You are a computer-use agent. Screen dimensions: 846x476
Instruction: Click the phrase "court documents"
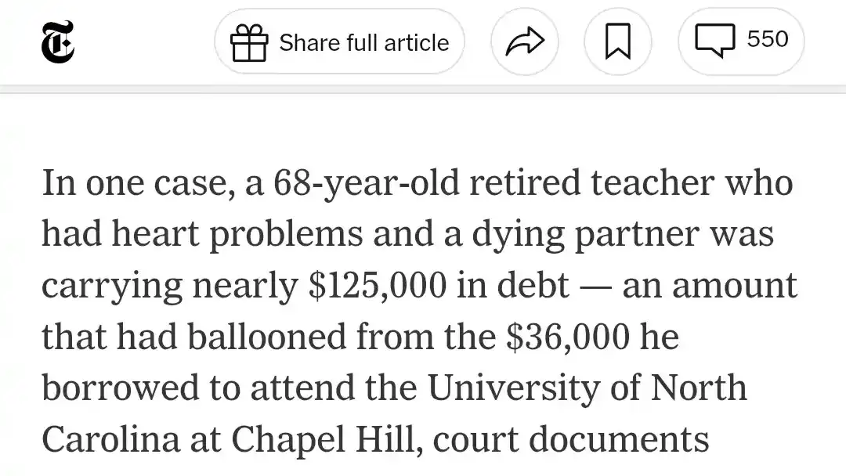pyautogui.click(x=571, y=440)
